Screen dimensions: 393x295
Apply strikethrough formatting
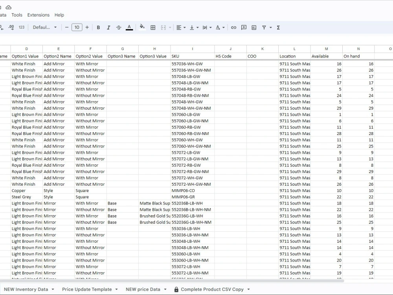(119, 28)
